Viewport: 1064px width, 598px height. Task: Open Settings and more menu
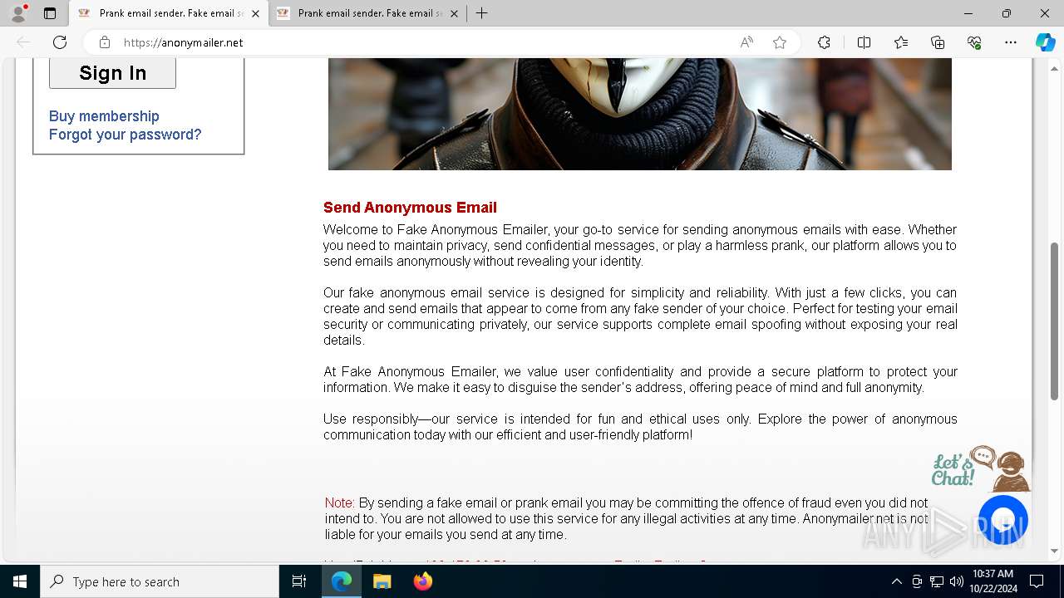(1011, 42)
